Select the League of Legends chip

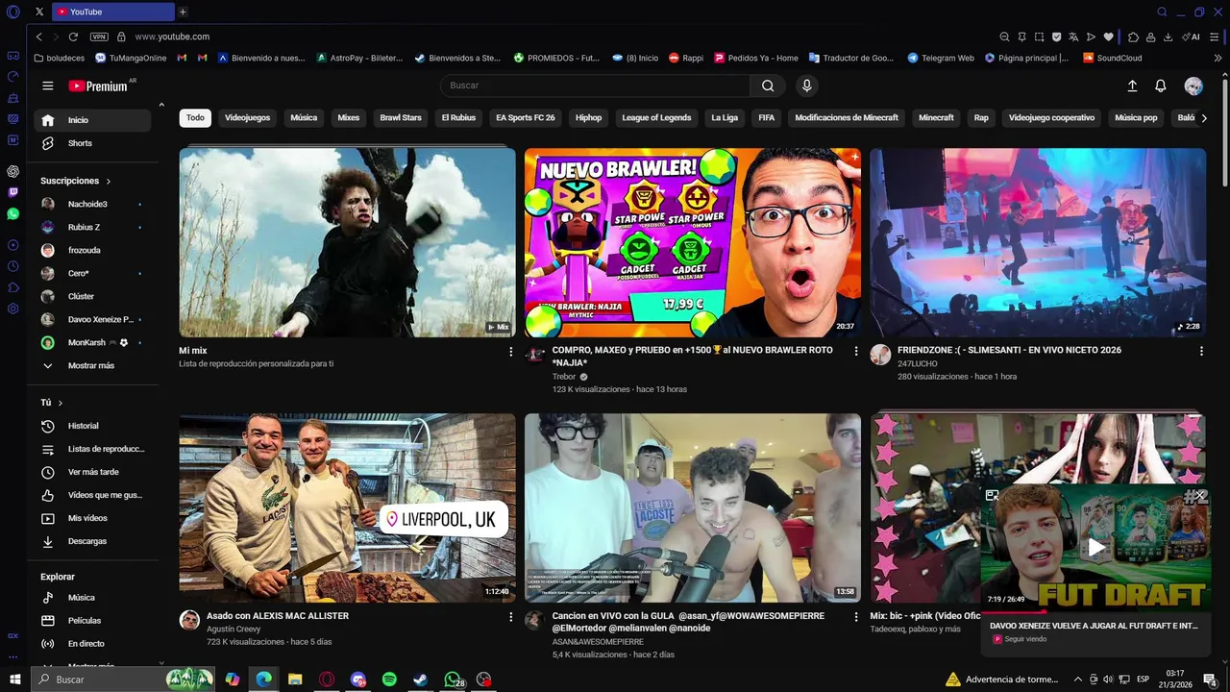point(656,118)
